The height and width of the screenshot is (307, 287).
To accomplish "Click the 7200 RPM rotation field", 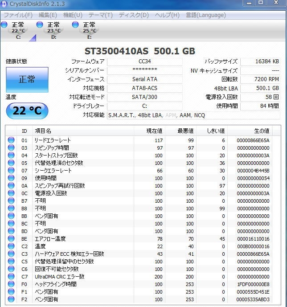I will (260, 79).
